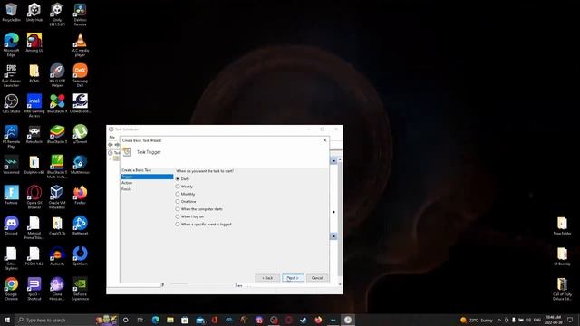
Task: Open OBS Studio desktop shortcut
Action: pyautogui.click(x=11, y=103)
